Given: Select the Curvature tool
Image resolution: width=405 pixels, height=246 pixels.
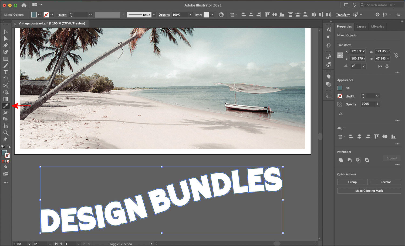Looking at the screenshot, I should [5, 52].
